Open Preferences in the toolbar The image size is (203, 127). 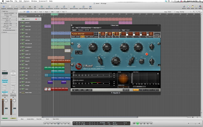coord(10,7)
